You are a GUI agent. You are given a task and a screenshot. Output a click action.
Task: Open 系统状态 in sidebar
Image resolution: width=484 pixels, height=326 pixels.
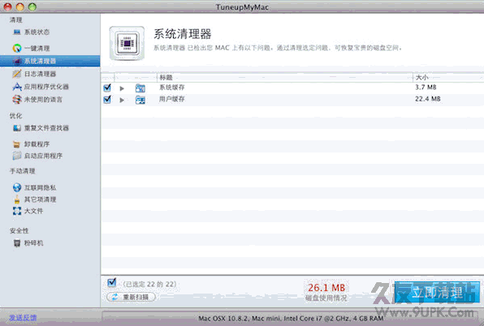[x=37, y=32]
